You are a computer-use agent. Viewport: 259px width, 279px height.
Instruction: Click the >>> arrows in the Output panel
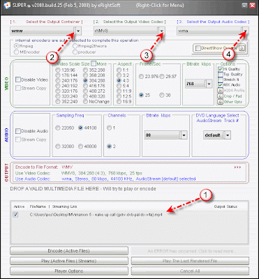pyautogui.click(x=237, y=167)
